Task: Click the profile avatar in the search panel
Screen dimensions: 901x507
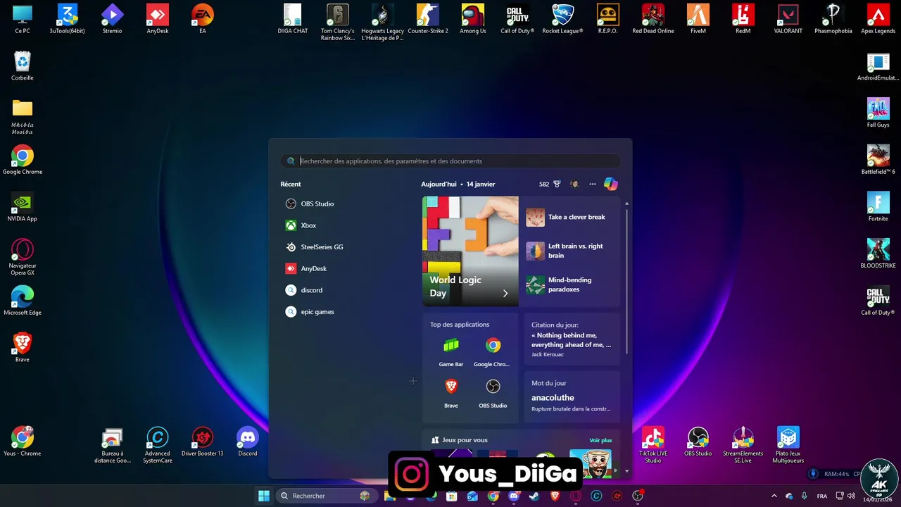Action: point(574,184)
